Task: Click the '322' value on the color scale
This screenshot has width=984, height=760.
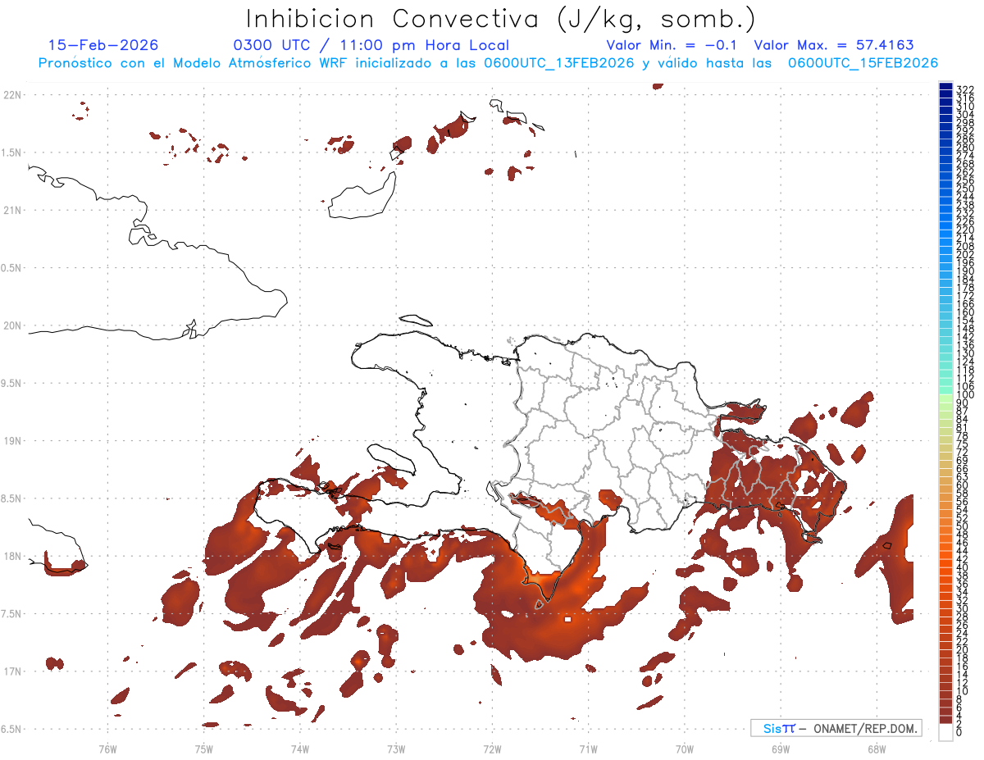Action: pyautogui.click(x=964, y=89)
